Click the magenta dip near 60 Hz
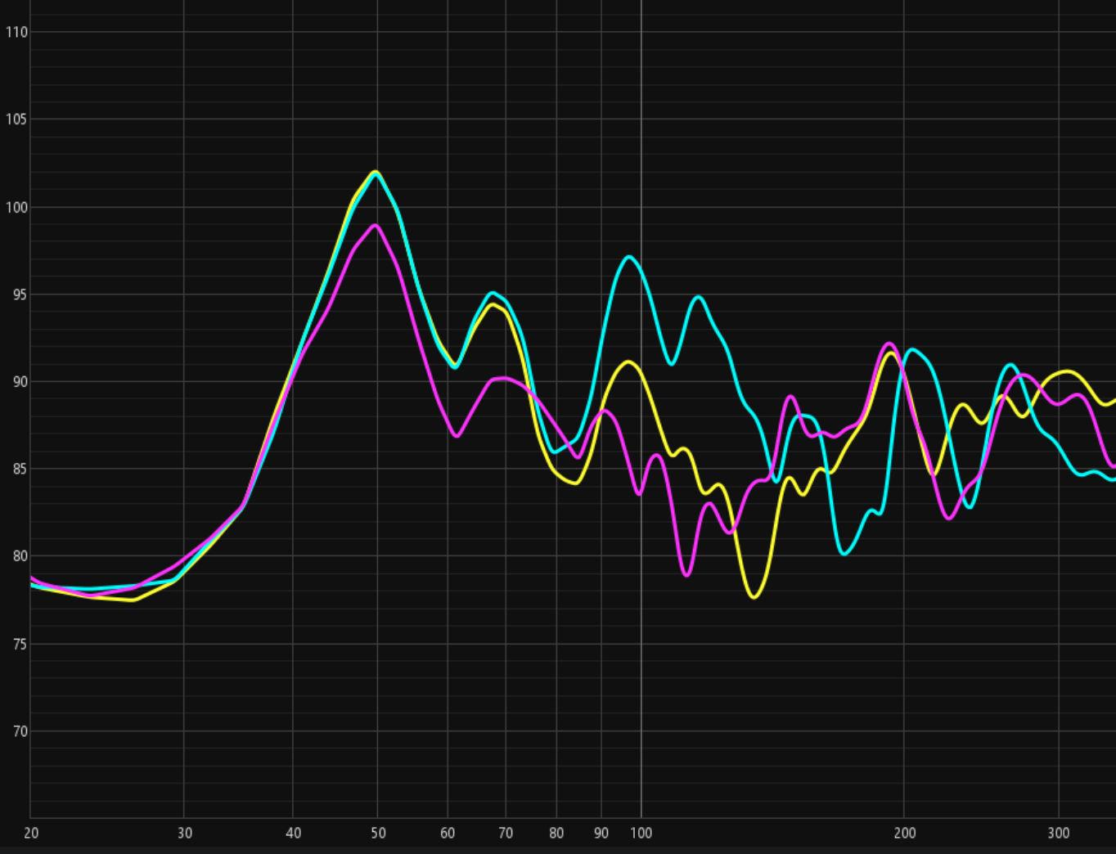Viewport: 1116px width, 854px height. (x=456, y=435)
